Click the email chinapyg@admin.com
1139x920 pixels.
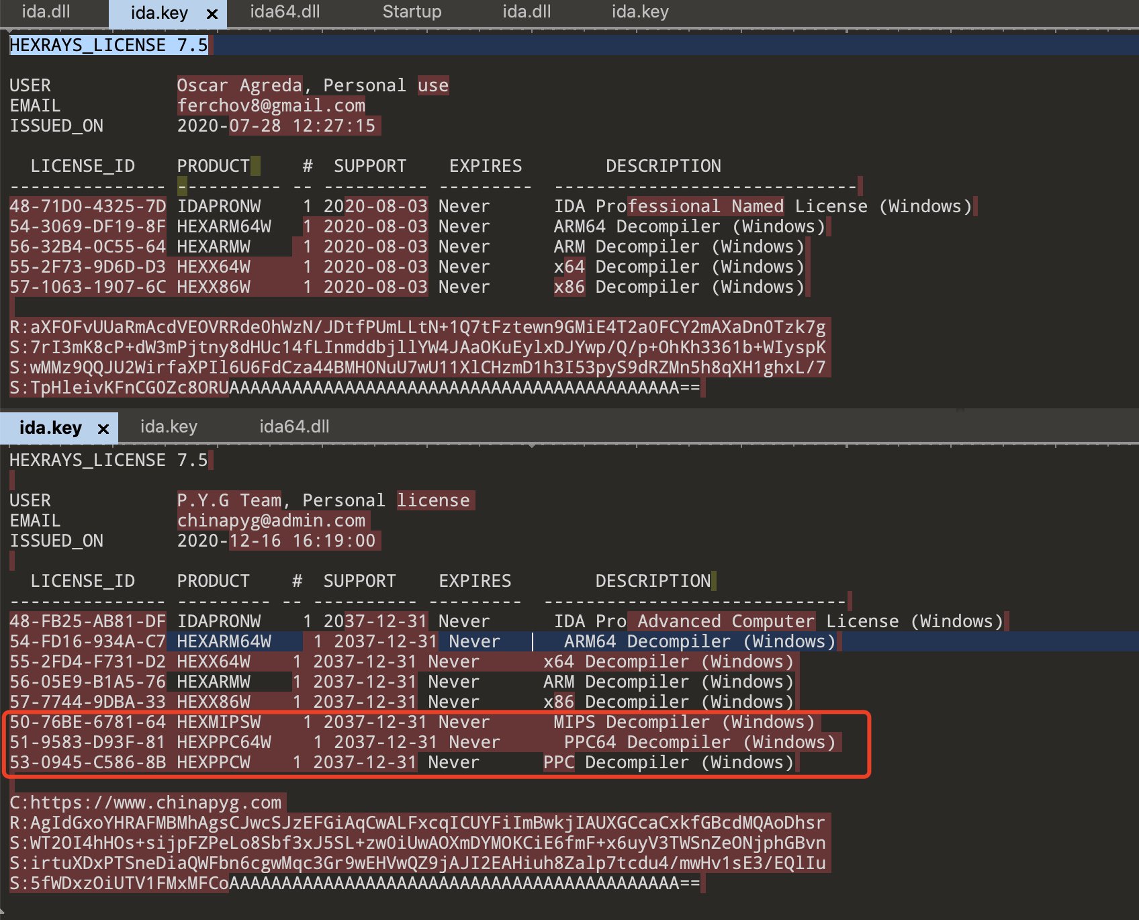coord(271,520)
